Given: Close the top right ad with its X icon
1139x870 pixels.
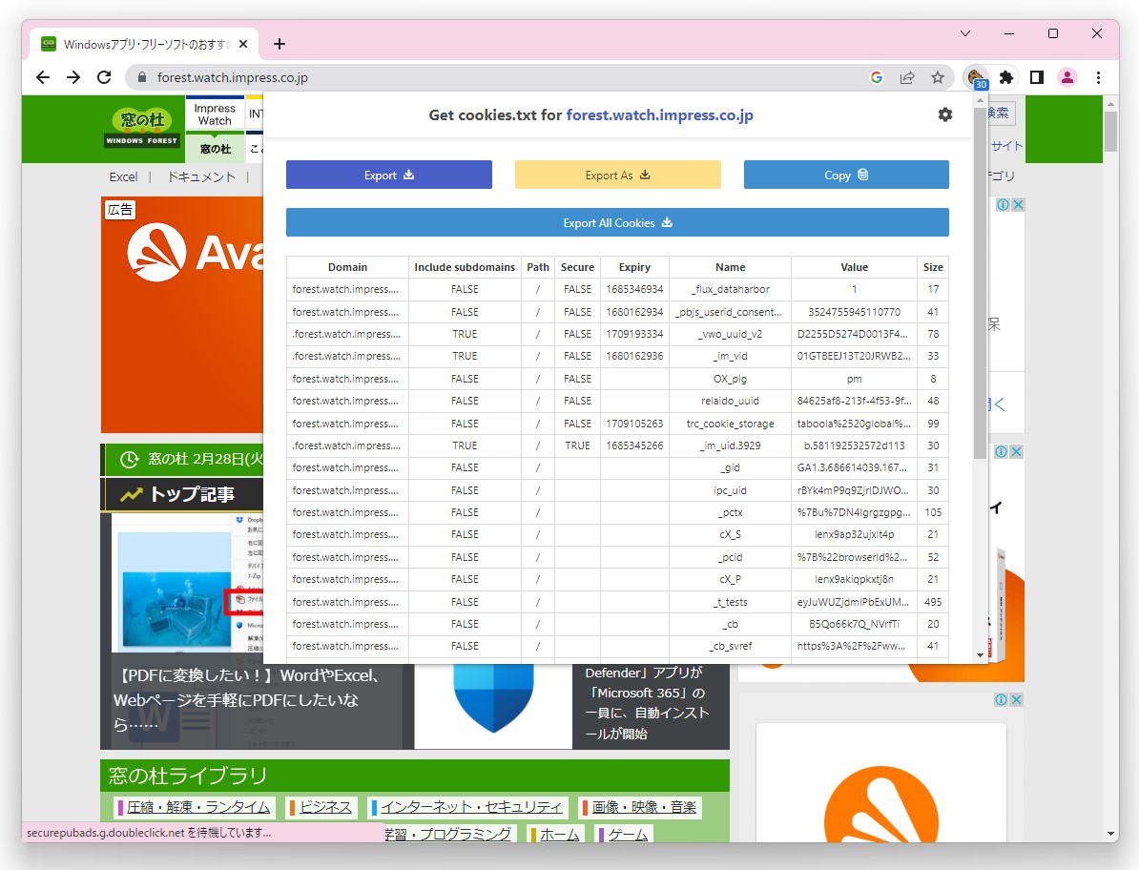Looking at the screenshot, I should pyautogui.click(x=1019, y=205).
